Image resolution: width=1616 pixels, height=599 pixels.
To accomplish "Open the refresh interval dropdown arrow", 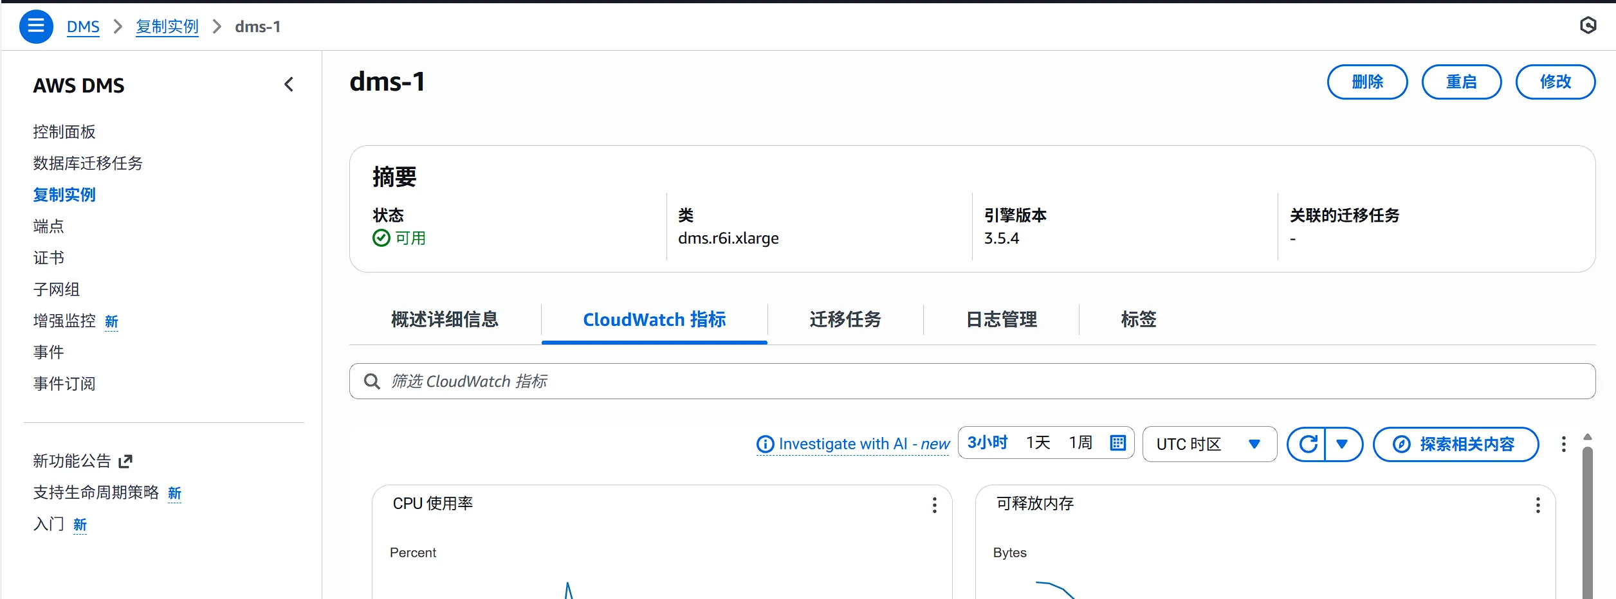I will pos(1344,443).
